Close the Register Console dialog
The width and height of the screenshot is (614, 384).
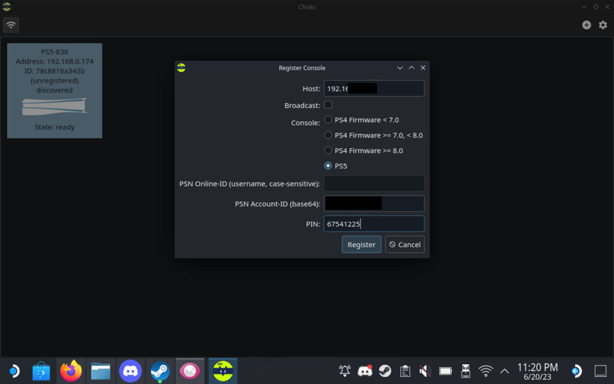(423, 68)
